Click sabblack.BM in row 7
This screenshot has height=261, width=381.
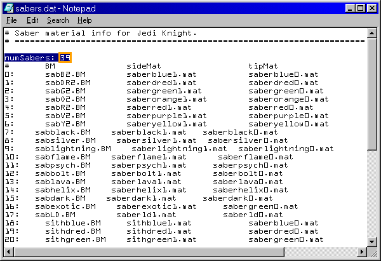pyautogui.click(x=63, y=132)
